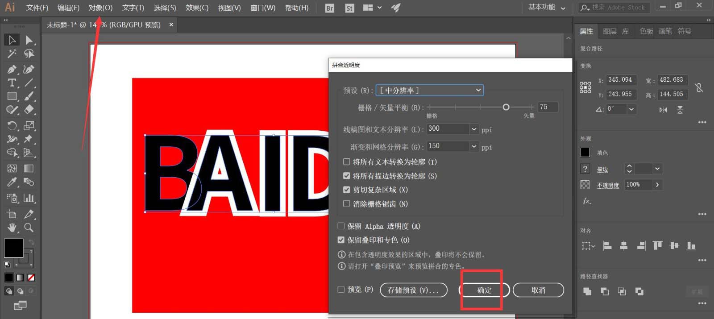The image size is (714, 319).
Task: Open the 对象(O) menu
Action: [x=100, y=8]
